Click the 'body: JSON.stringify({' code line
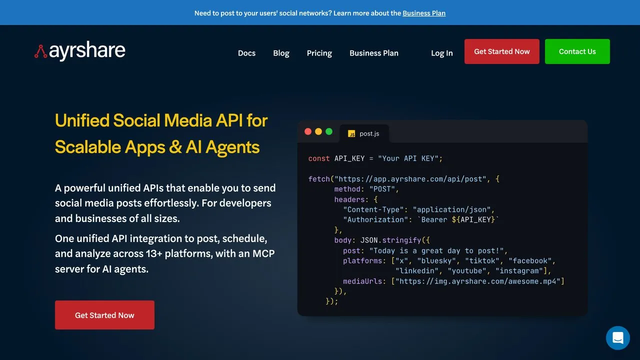Image resolution: width=640 pixels, height=360 pixels. click(x=382, y=240)
